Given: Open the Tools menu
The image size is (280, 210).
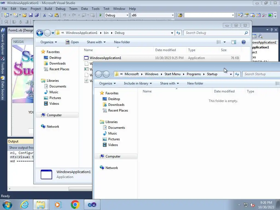Looking at the screenshot, I should pos(95,9).
